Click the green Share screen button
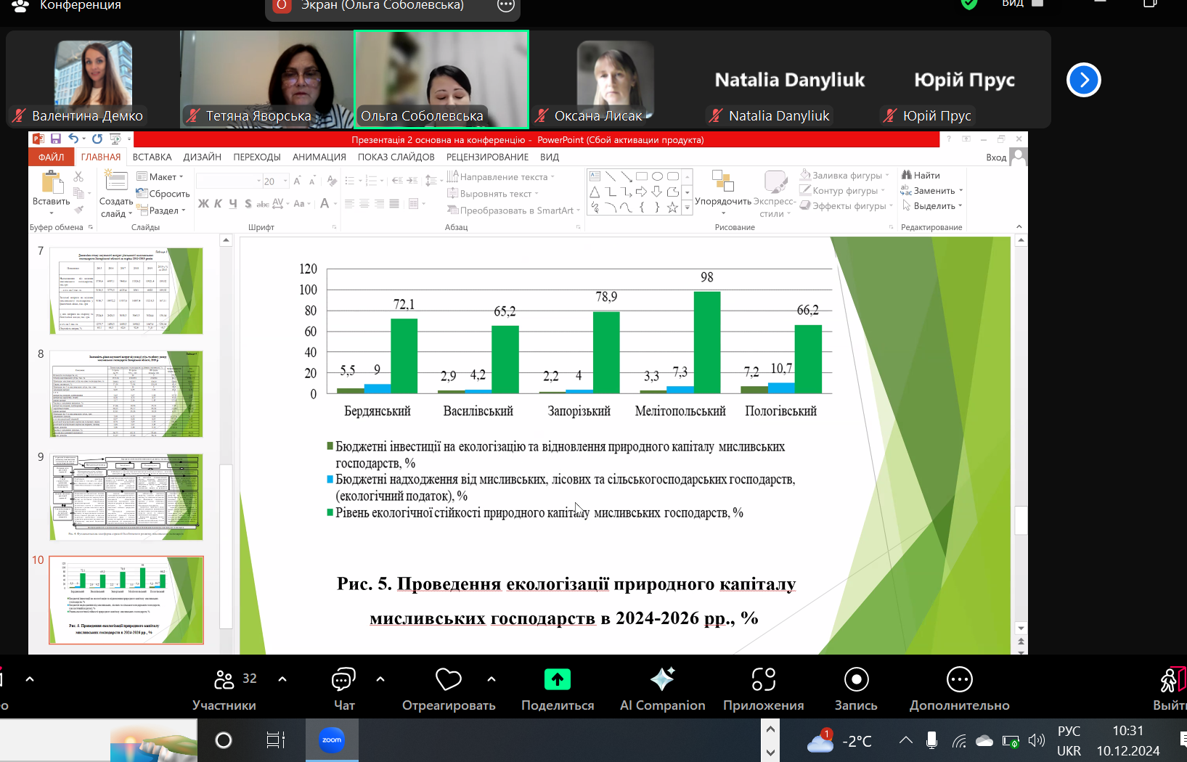Viewport: 1187px width, 762px height. pos(557,680)
